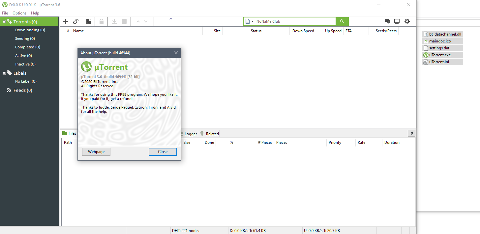The height and width of the screenshot is (234, 480).
Task: Open Preferences via the gear icon
Action: [407, 21]
